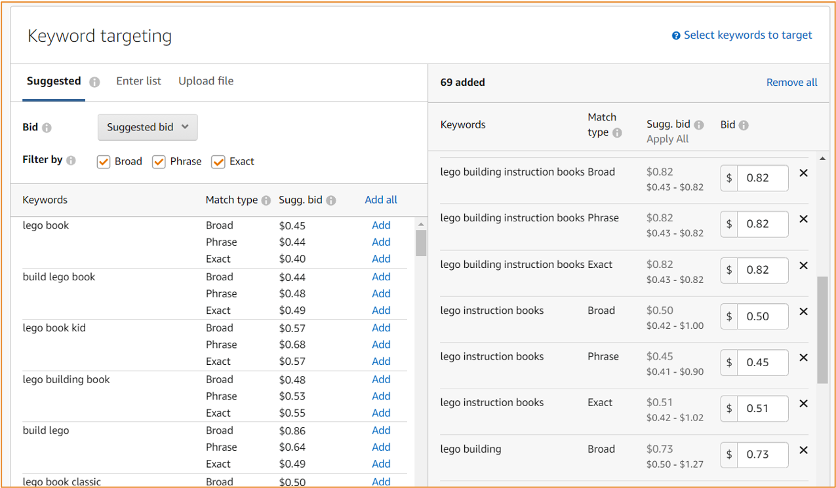Open the Suggested bid dropdown
Screen dimensions: 836x488
147,127
